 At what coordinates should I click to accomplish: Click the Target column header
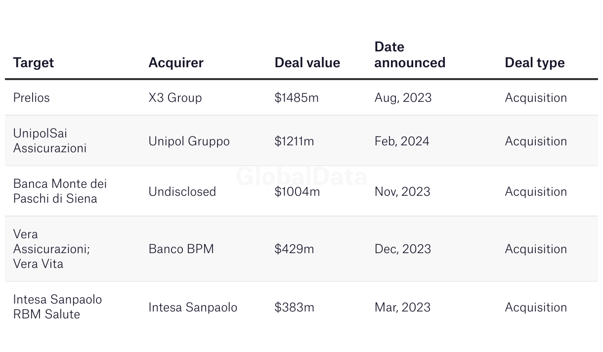tap(34, 63)
